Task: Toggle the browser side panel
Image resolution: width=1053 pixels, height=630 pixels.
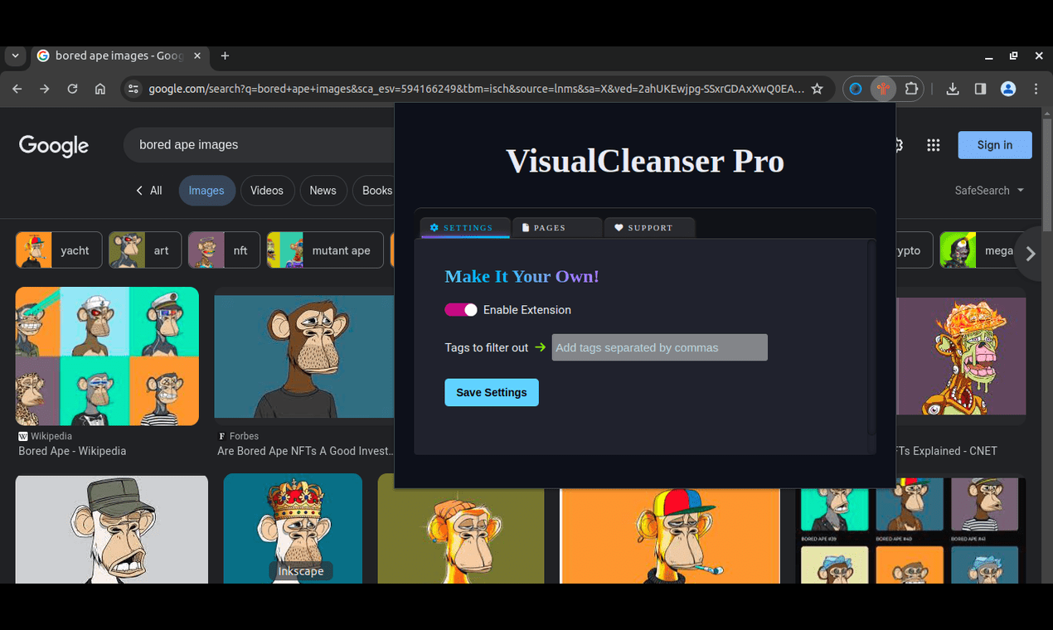Action: (980, 89)
